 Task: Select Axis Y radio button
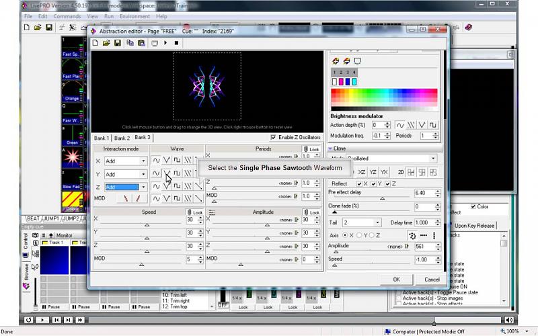tap(359, 236)
